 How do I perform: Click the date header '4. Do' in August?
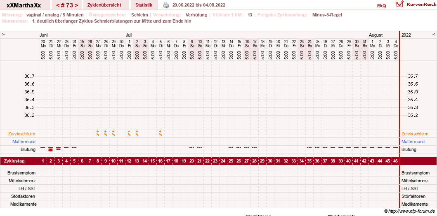(x=395, y=43)
